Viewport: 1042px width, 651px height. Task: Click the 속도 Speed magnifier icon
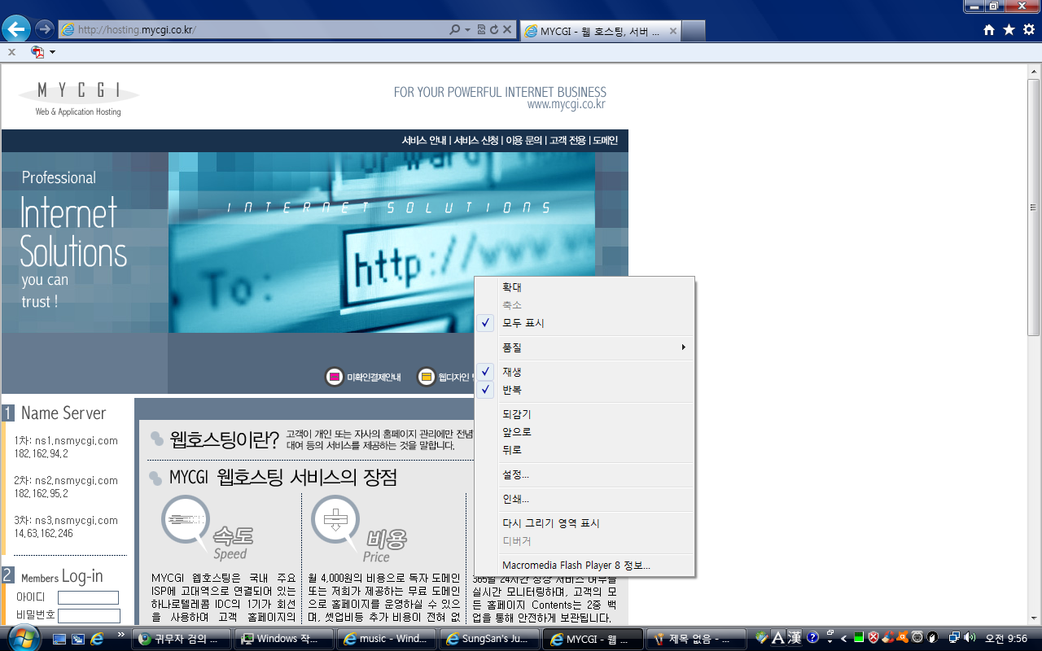click(186, 522)
